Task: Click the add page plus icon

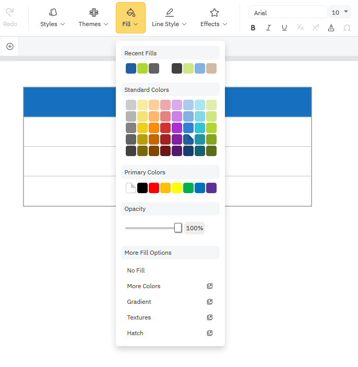Action: point(10,46)
